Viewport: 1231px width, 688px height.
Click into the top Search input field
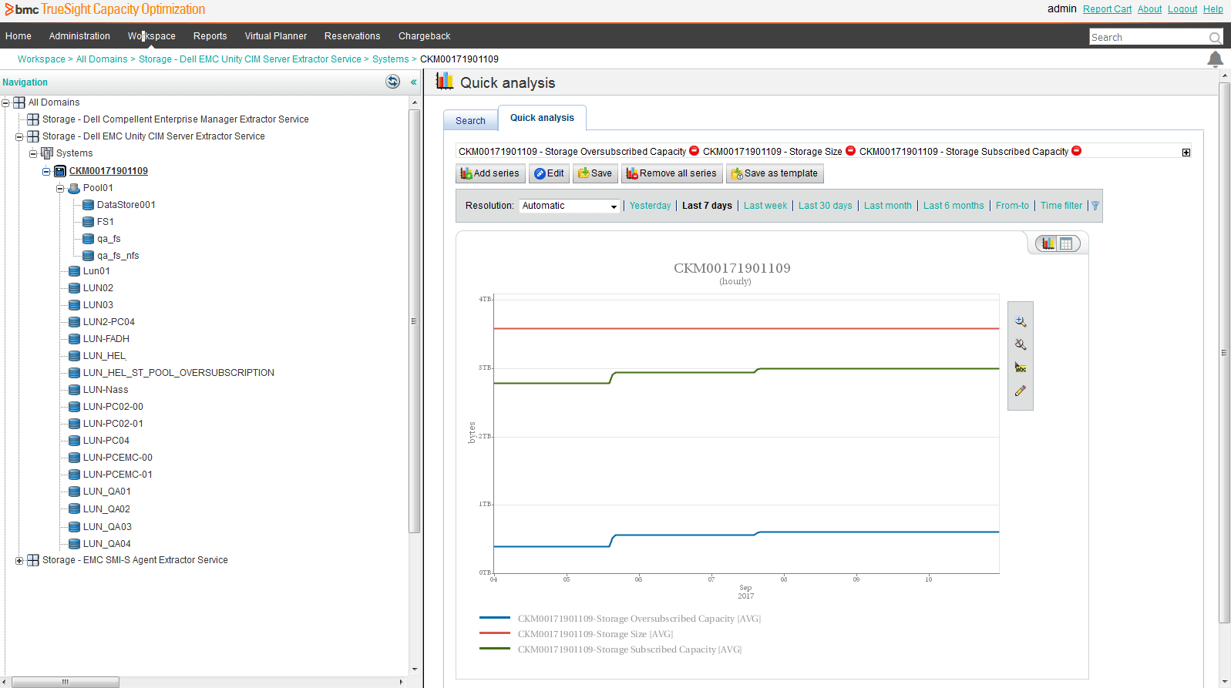(1149, 37)
